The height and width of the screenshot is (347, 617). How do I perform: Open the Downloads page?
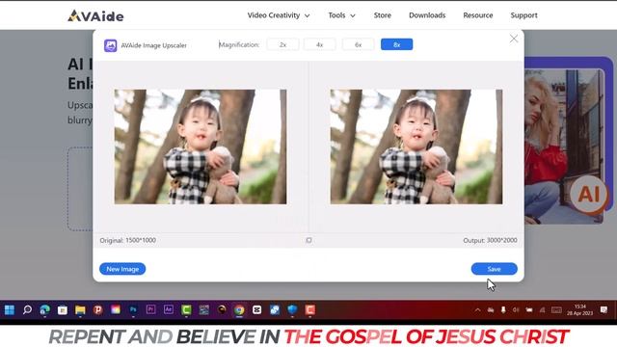tap(427, 15)
